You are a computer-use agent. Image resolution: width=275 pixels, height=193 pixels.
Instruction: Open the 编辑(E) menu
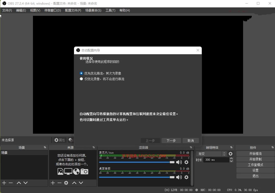pos(21,10)
